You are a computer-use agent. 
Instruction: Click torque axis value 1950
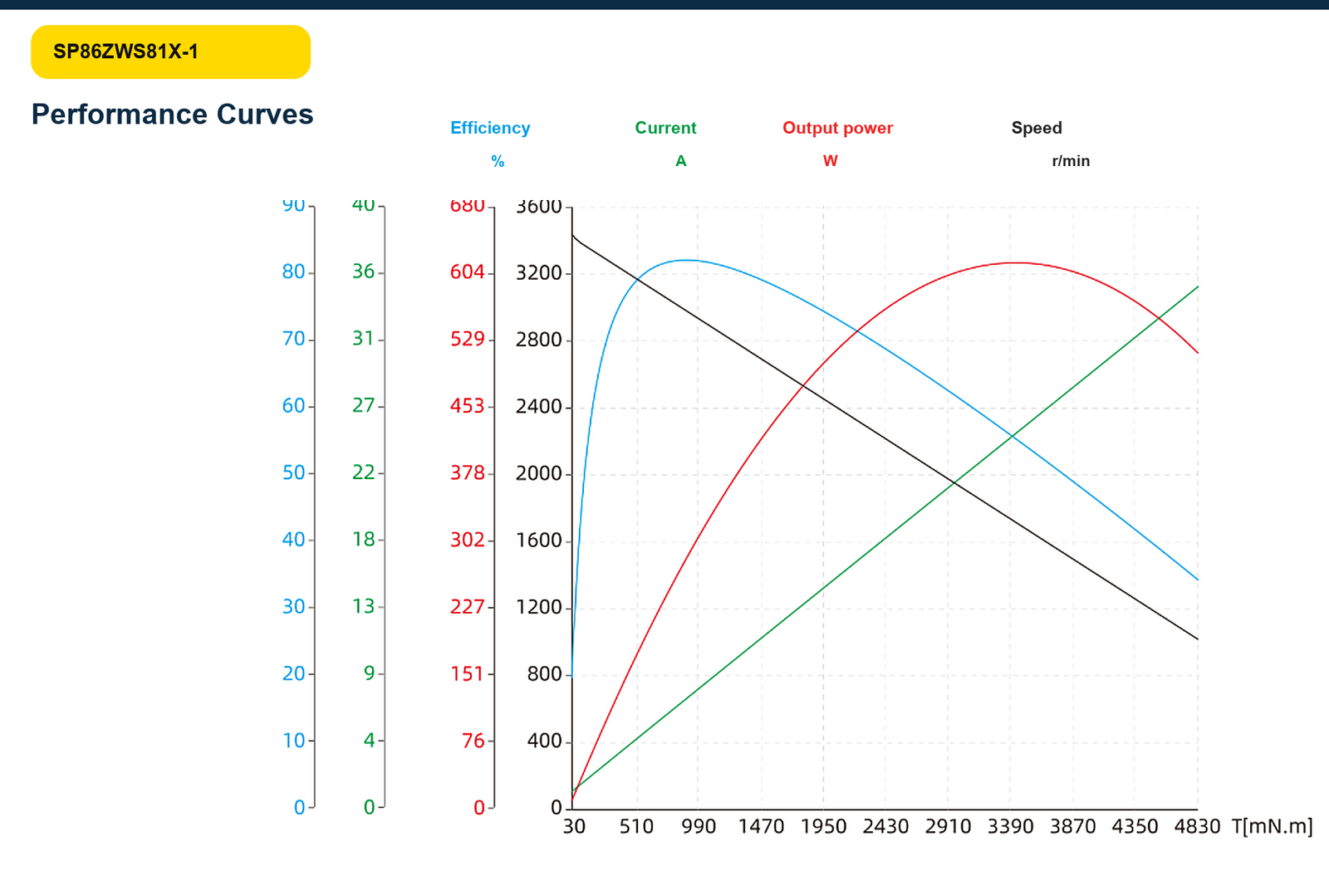click(824, 827)
